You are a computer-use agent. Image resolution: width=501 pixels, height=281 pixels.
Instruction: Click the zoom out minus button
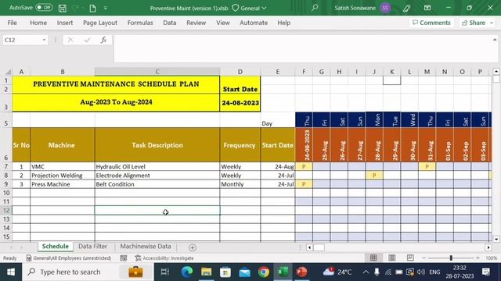pos(424,258)
